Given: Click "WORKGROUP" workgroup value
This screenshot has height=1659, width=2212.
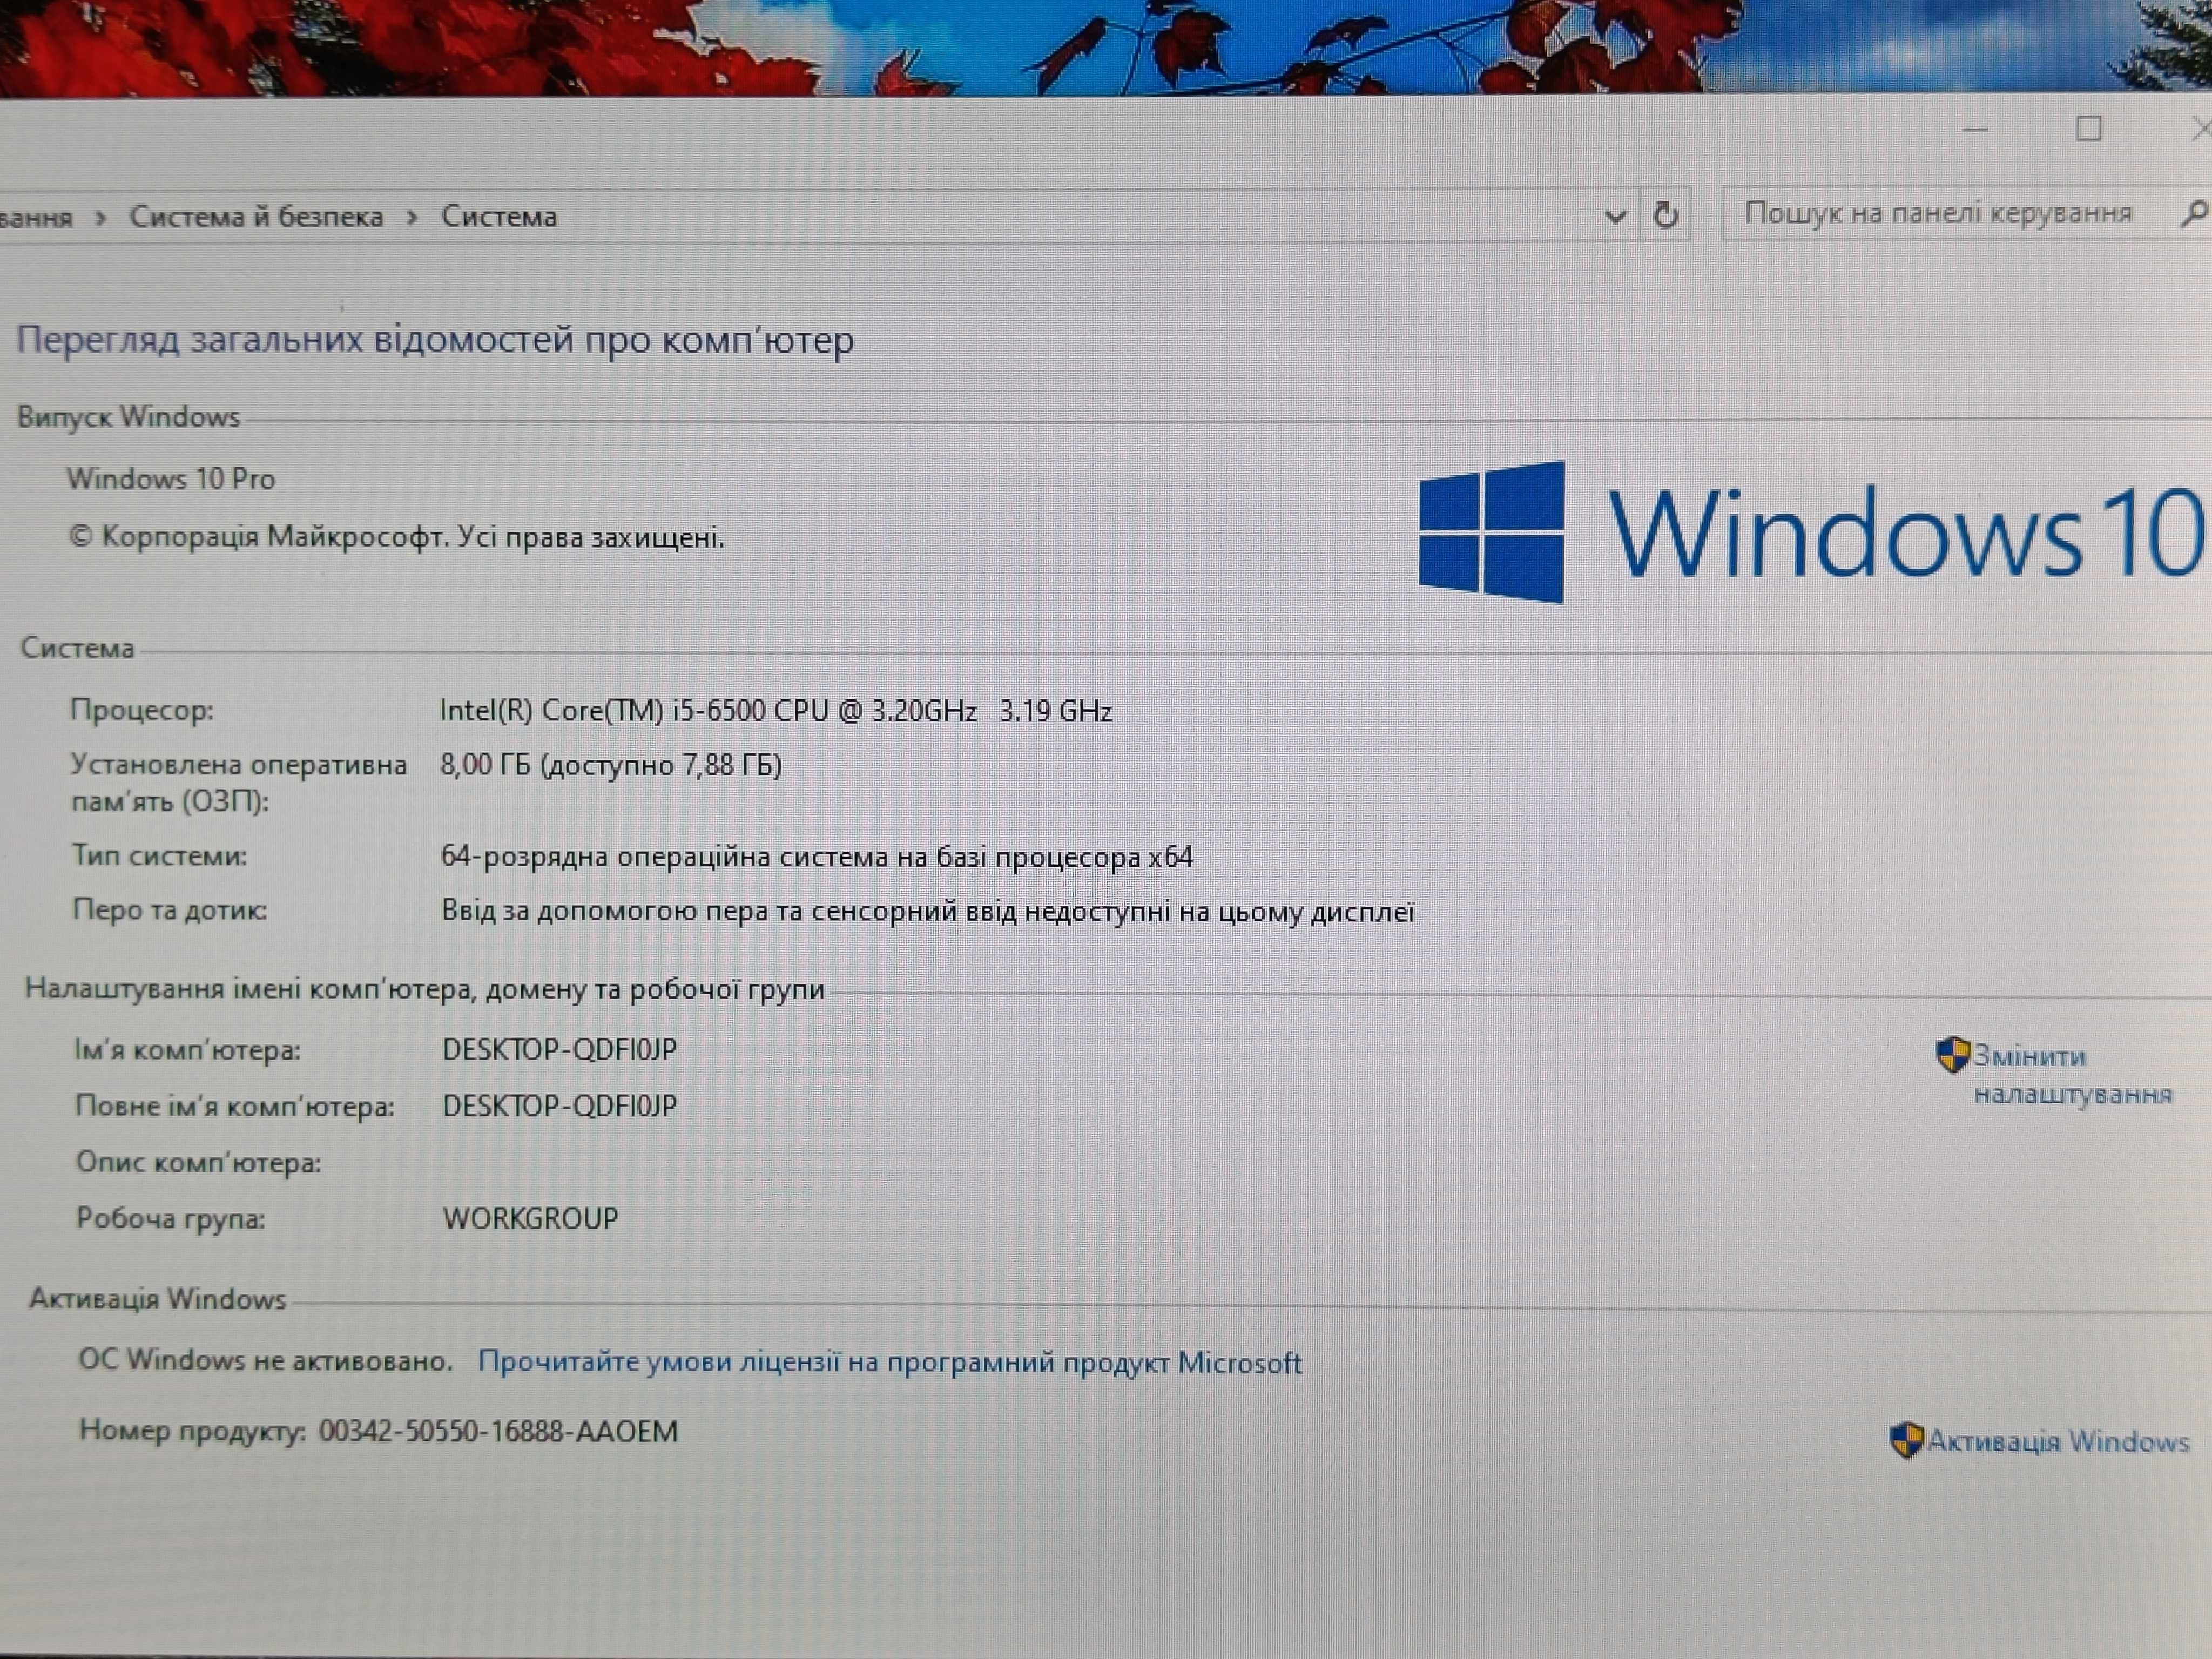Looking at the screenshot, I should click(531, 1218).
